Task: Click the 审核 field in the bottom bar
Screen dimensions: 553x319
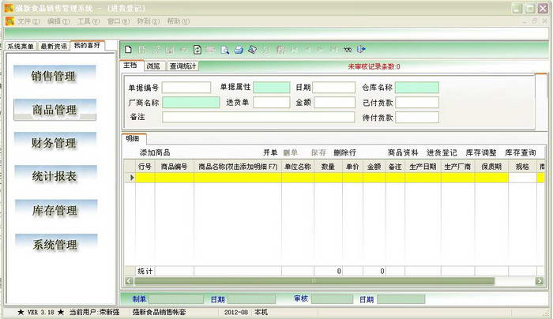Action: (333, 299)
